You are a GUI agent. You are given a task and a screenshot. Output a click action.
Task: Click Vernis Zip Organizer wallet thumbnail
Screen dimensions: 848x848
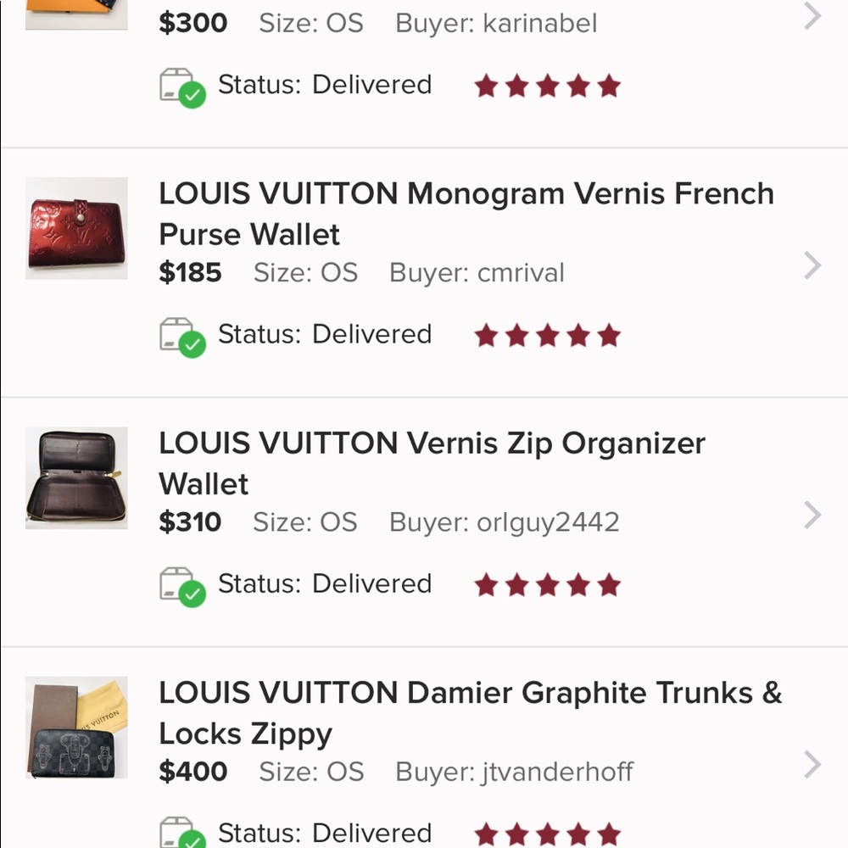pos(76,477)
